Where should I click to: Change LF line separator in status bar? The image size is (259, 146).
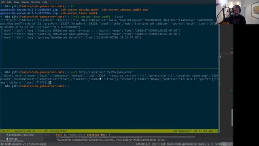tap(148, 144)
